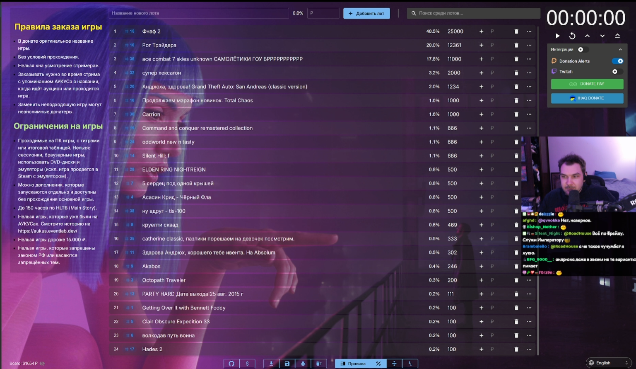636x369 pixels.
Task: Click the lot name 'Silent Hill: f'
Action: point(156,156)
